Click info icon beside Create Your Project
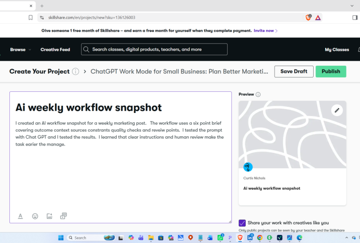Viewport: 360px width, 243px height. 76,72
